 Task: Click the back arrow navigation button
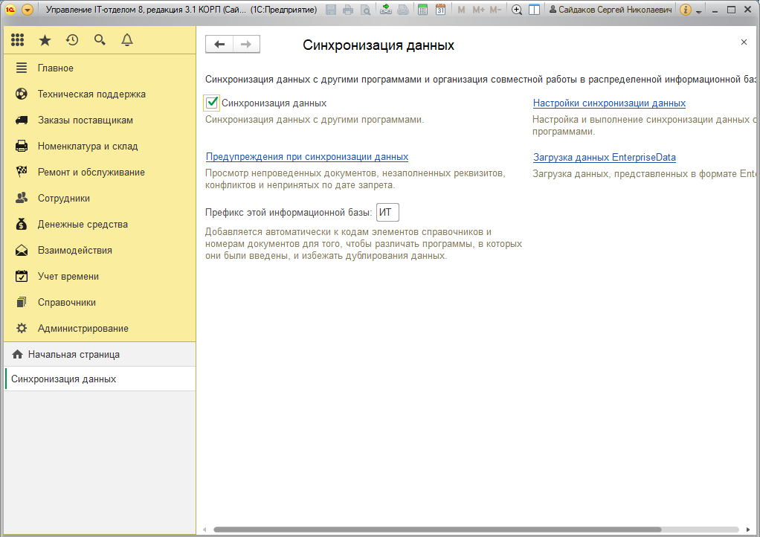(x=219, y=44)
